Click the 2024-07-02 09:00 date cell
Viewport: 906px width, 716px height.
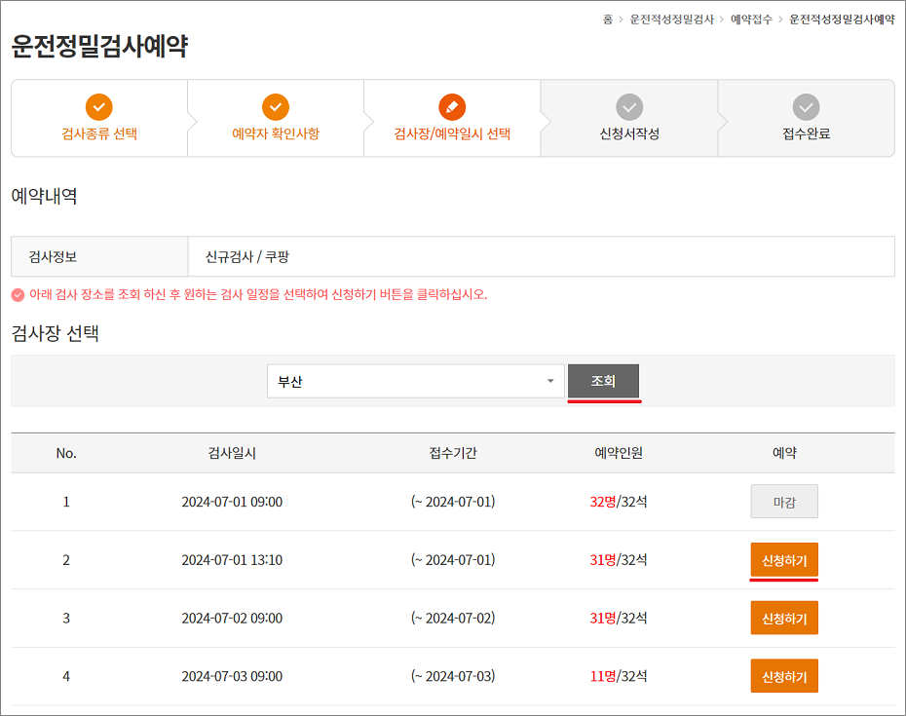pos(232,618)
